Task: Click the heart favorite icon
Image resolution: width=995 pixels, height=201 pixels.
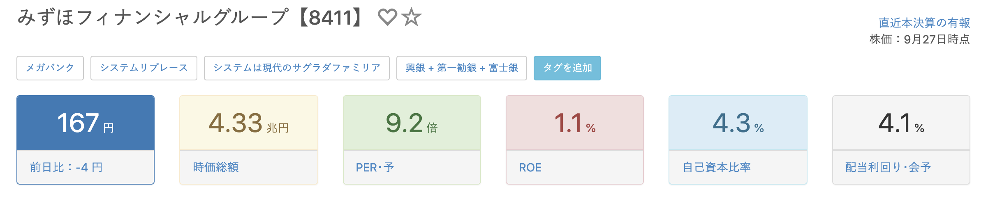Action: [x=387, y=18]
